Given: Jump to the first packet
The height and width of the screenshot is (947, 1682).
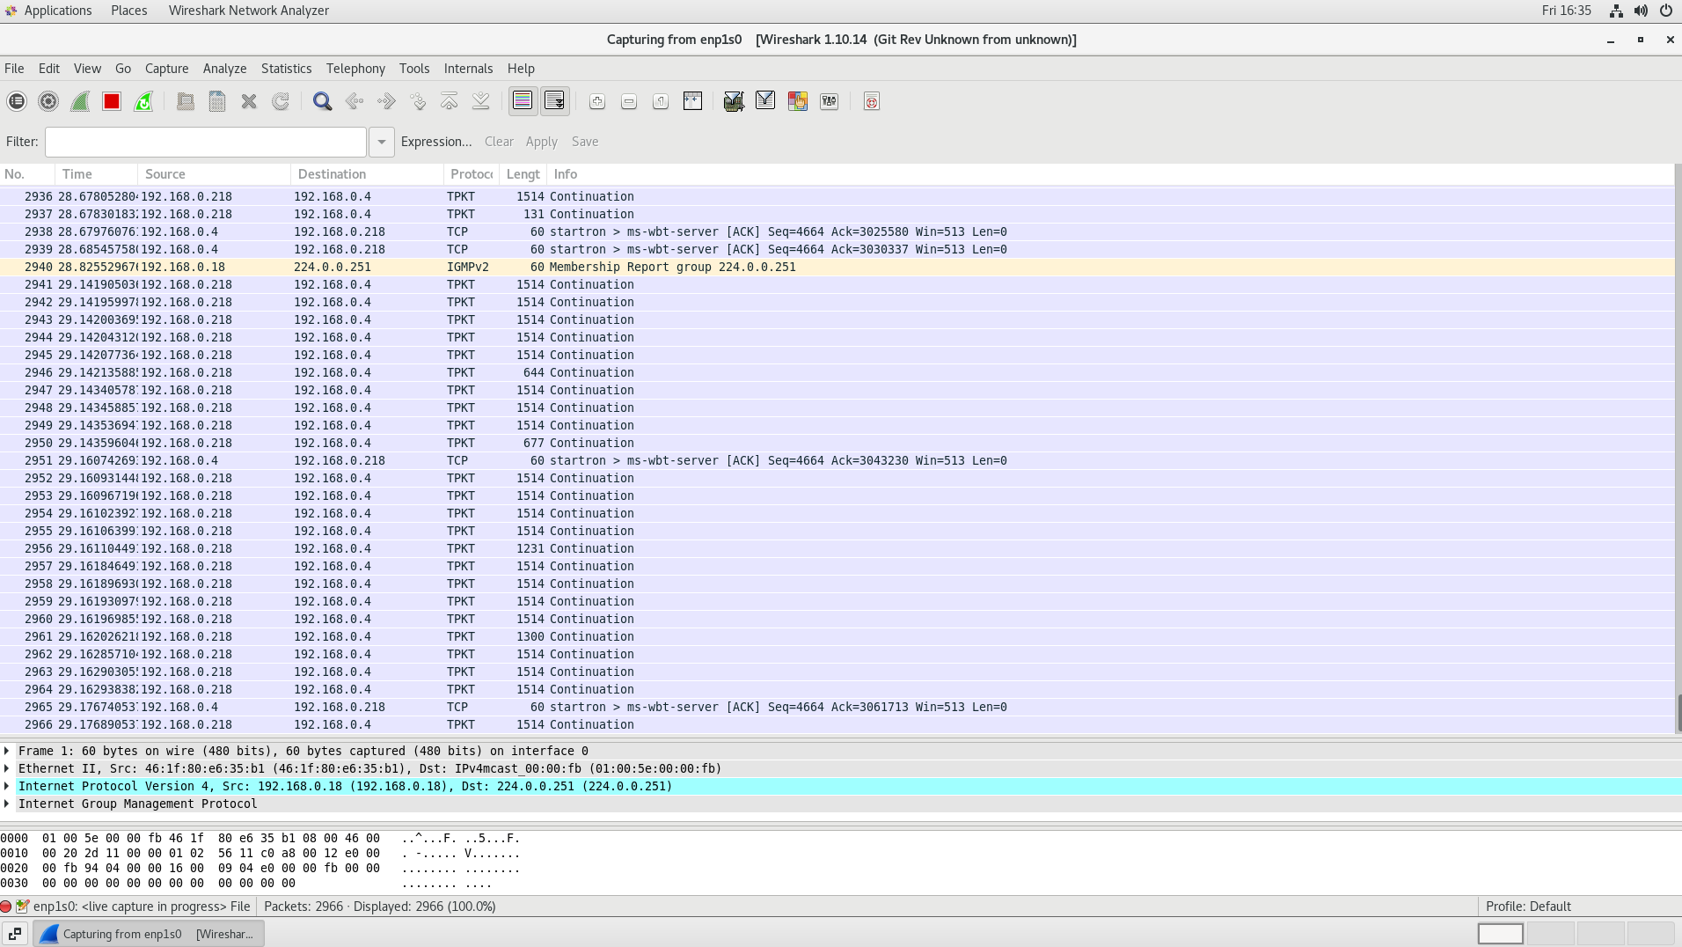Looking at the screenshot, I should pyautogui.click(x=450, y=101).
